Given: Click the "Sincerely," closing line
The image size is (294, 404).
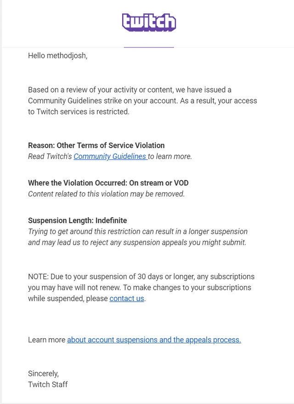Looking at the screenshot, I should tap(43, 373).
